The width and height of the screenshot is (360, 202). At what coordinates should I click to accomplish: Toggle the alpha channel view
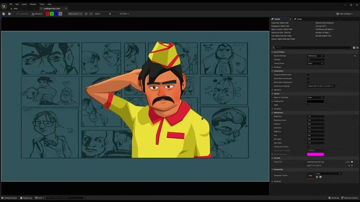click(60, 13)
